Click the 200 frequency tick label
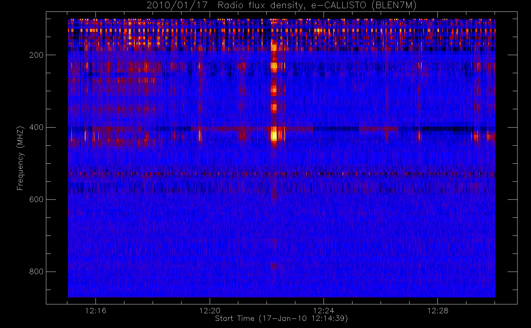 click(x=36, y=55)
